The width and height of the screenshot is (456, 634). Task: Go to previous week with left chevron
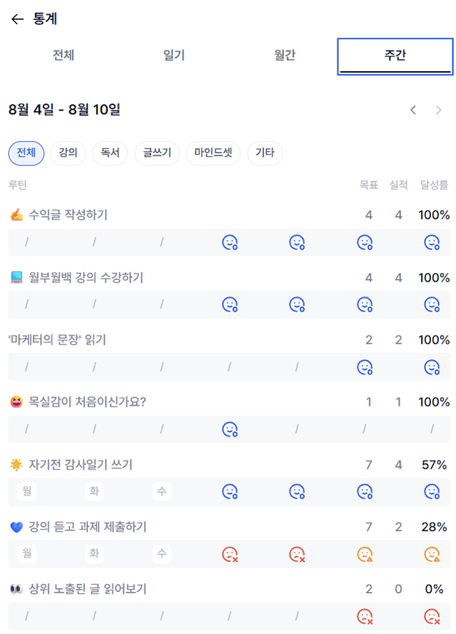click(413, 110)
